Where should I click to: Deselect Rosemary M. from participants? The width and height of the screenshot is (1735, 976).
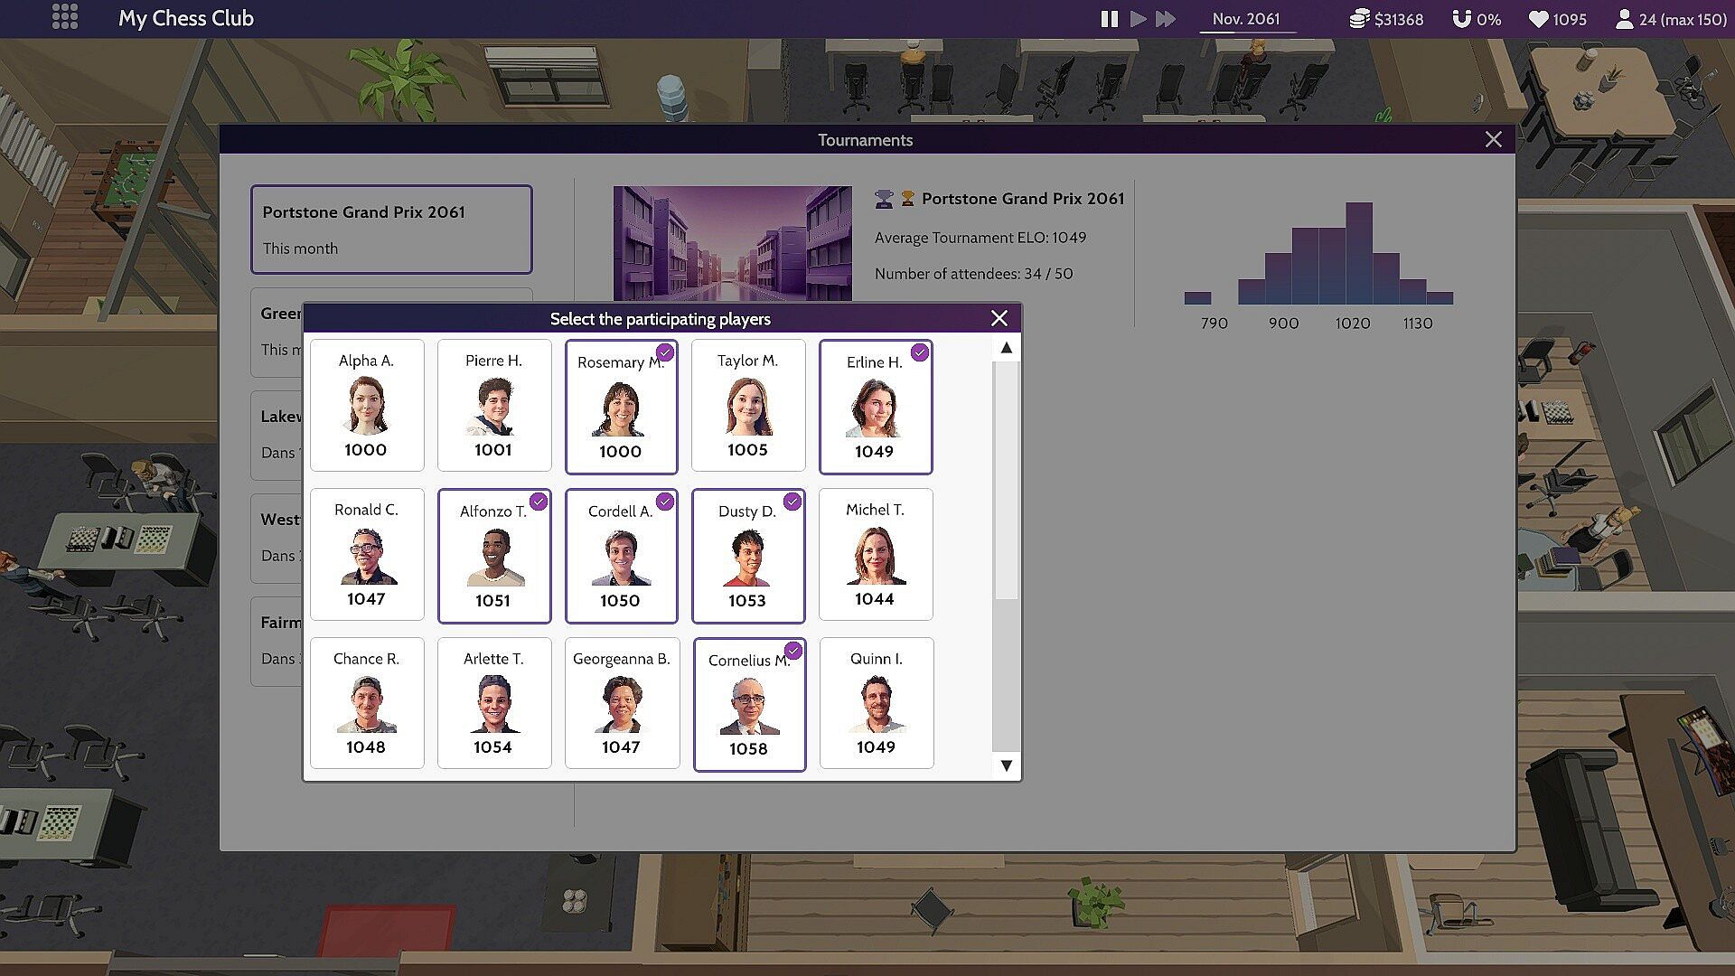pos(621,407)
